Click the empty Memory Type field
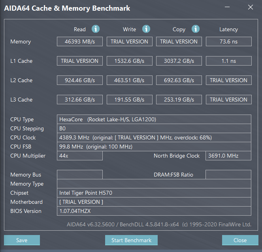The height and width of the screenshot is (252, 262). [x=154, y=184]
